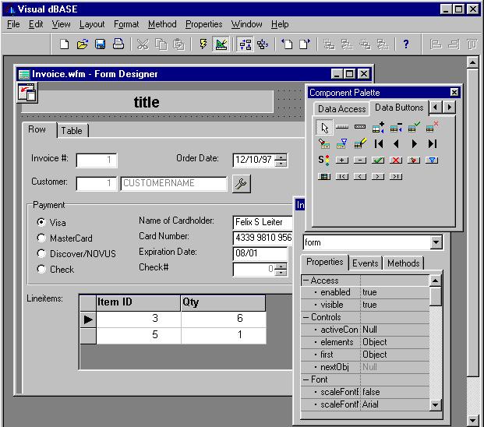Click the Run form lightning icon
484x427 pixels.
click(203, 44)
